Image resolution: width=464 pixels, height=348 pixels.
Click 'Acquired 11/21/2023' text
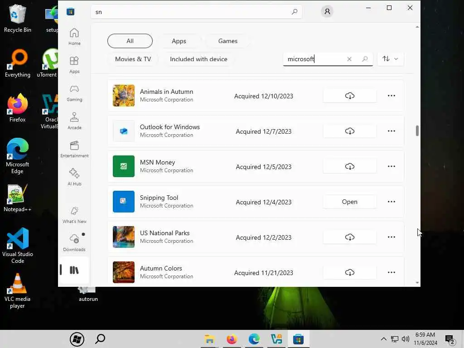[264, 273]
